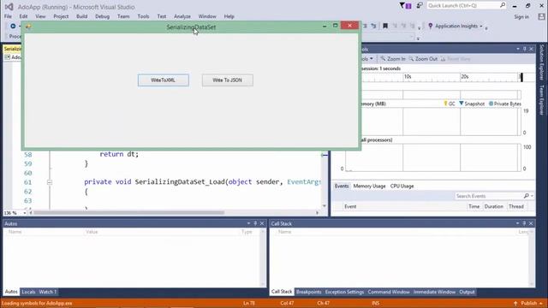The height and width of the screenshot is (308, 548).
Task: Switch to the Breakpoints tab
Action: [x=308, y=292]
